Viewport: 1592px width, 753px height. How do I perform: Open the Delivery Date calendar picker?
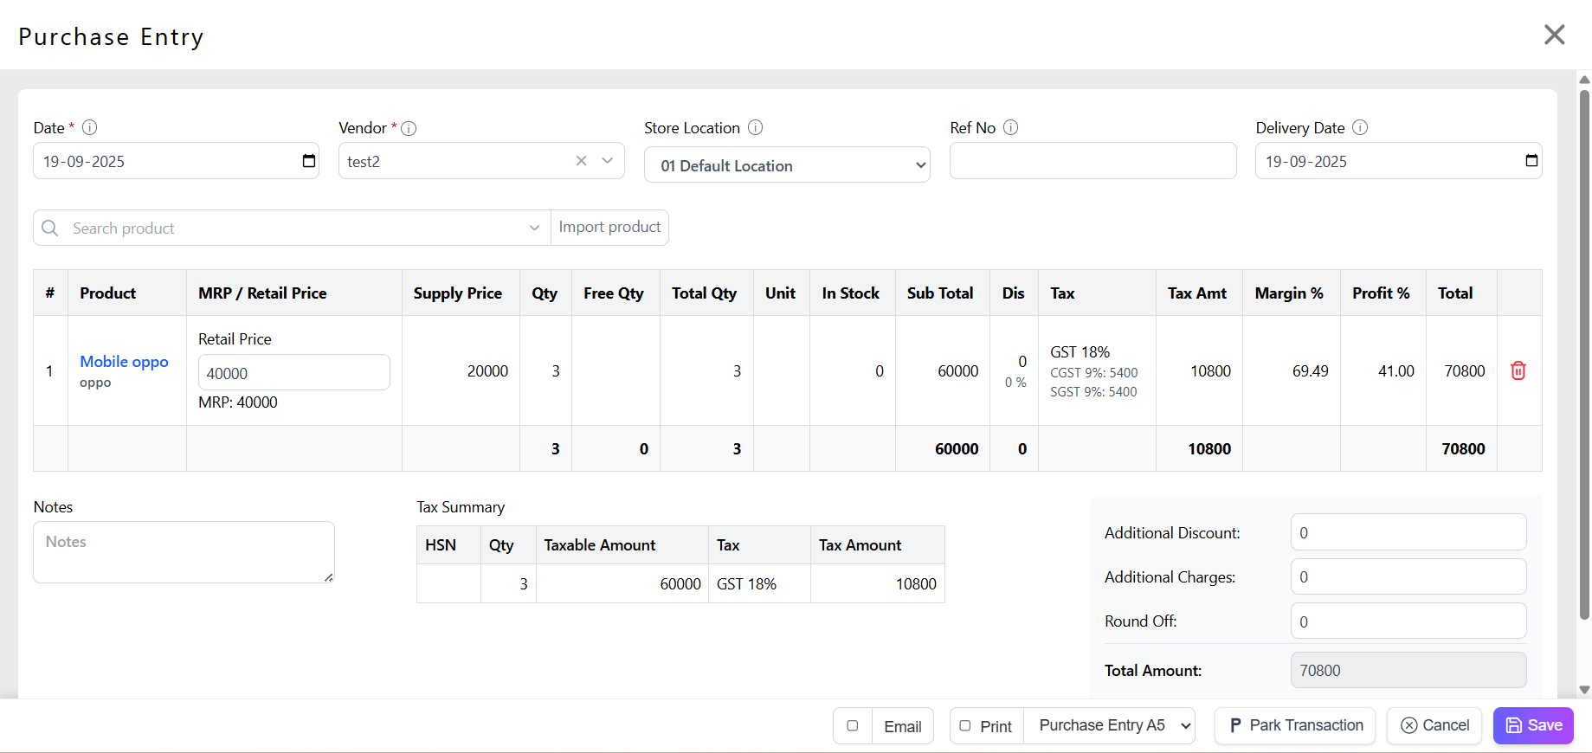[1531, 161]
